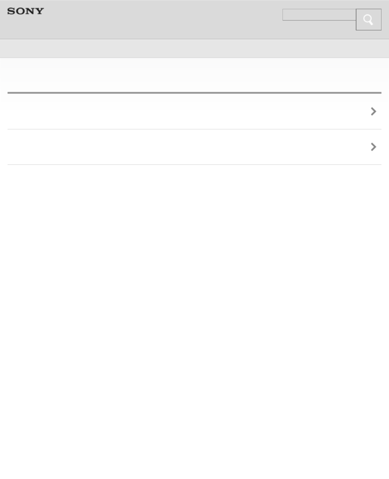Click inside the header search box

point(319,15)
